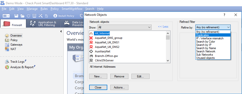The image size is (242, 94).
Task: Click the NAT translation icon
Action: (x=7, y=49)
